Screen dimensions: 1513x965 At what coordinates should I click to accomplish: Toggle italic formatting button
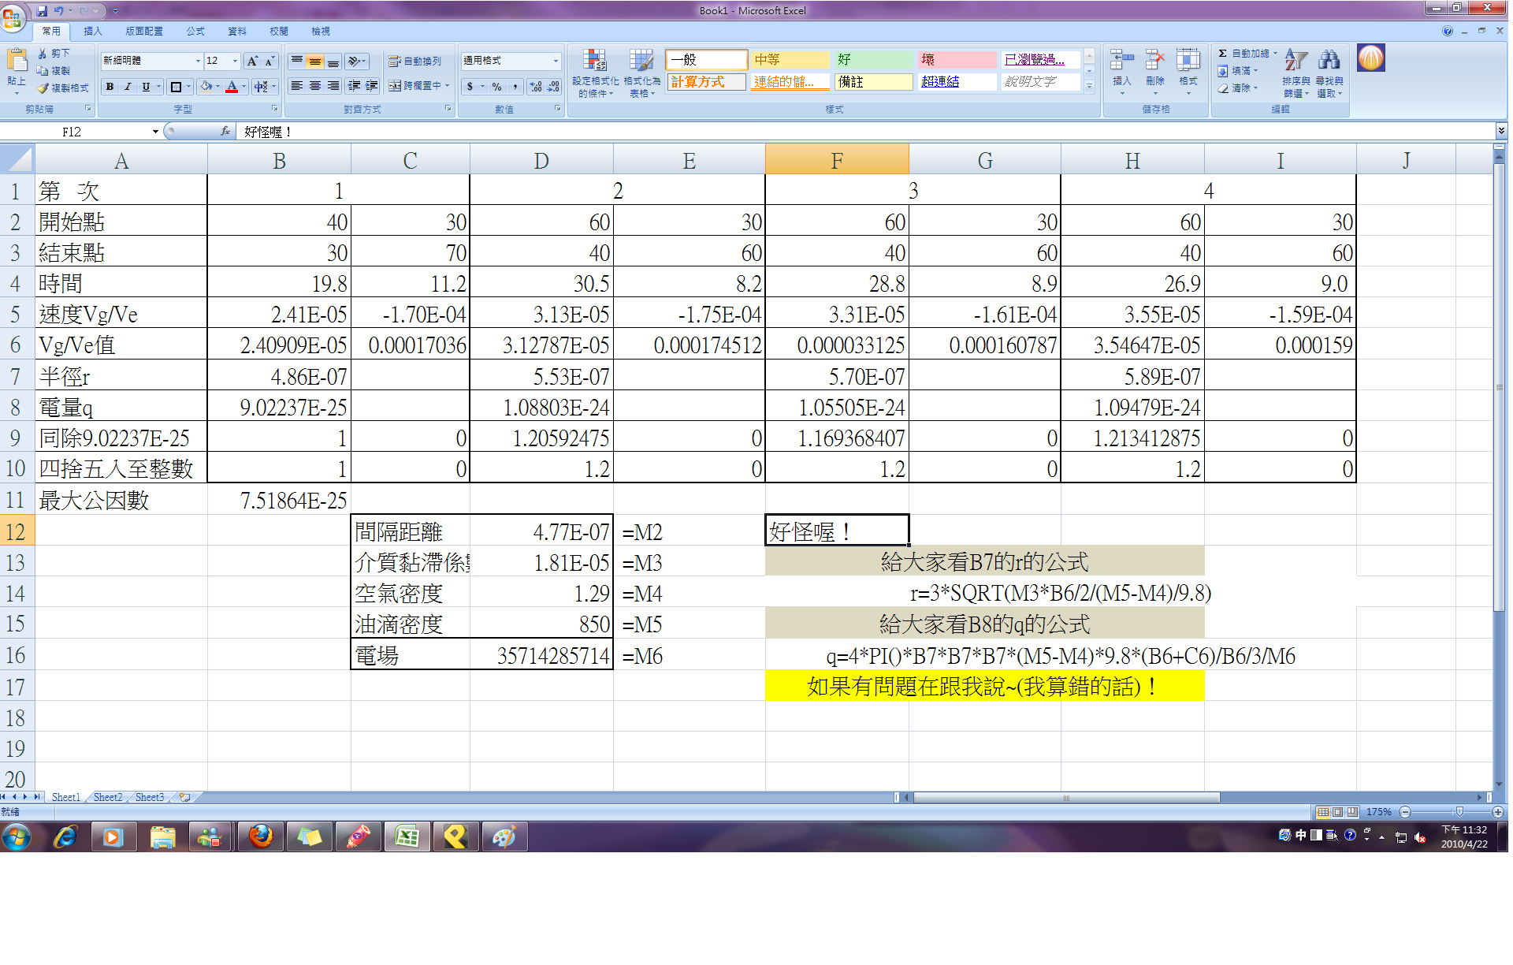pos(128,87)
